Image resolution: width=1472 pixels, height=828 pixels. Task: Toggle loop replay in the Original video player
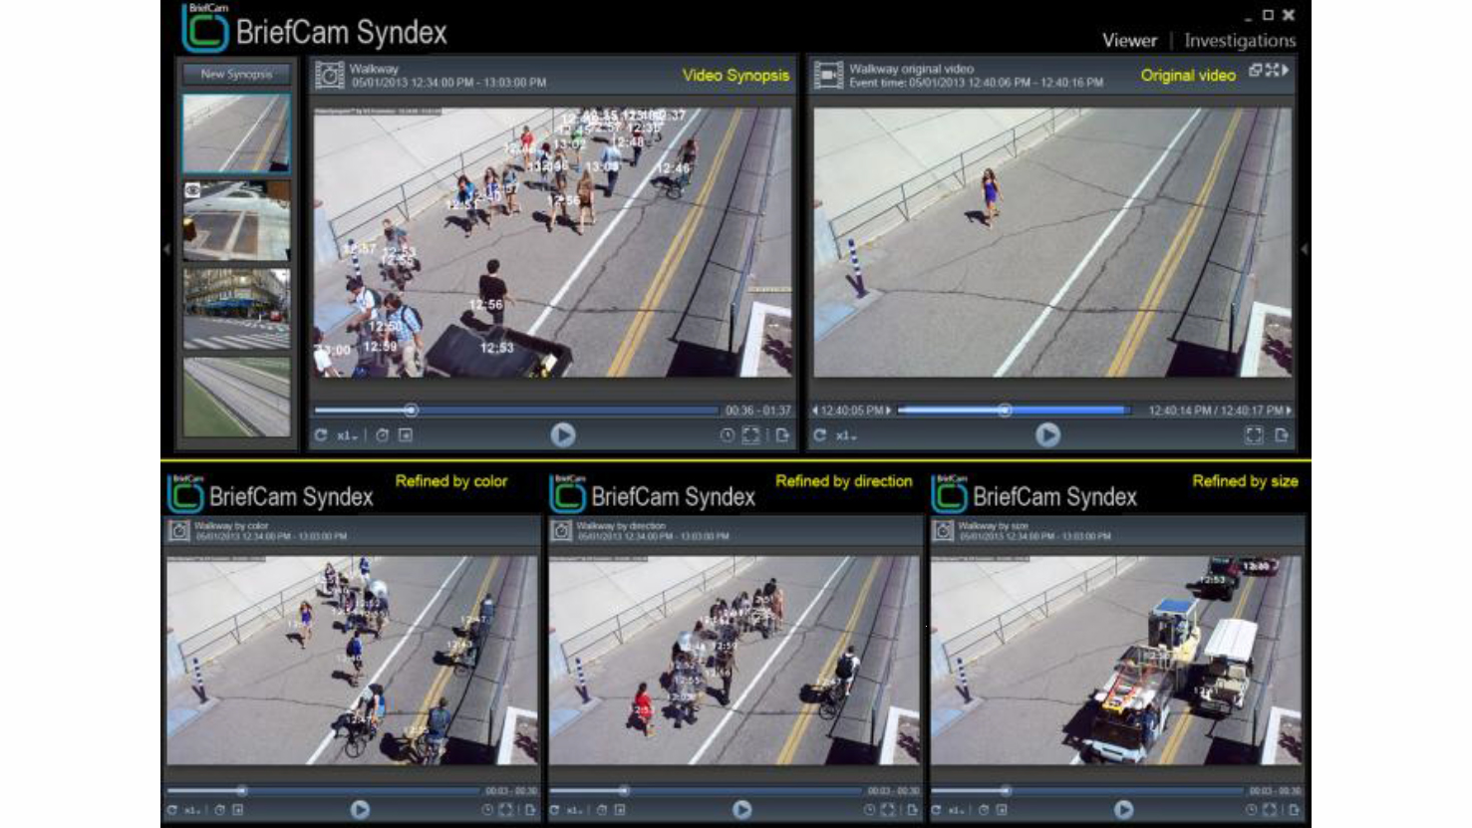click(x=819, y=434)
